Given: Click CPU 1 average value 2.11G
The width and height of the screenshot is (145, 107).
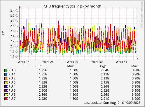Looking at the screenshot, I should click(x=105, y=74).
